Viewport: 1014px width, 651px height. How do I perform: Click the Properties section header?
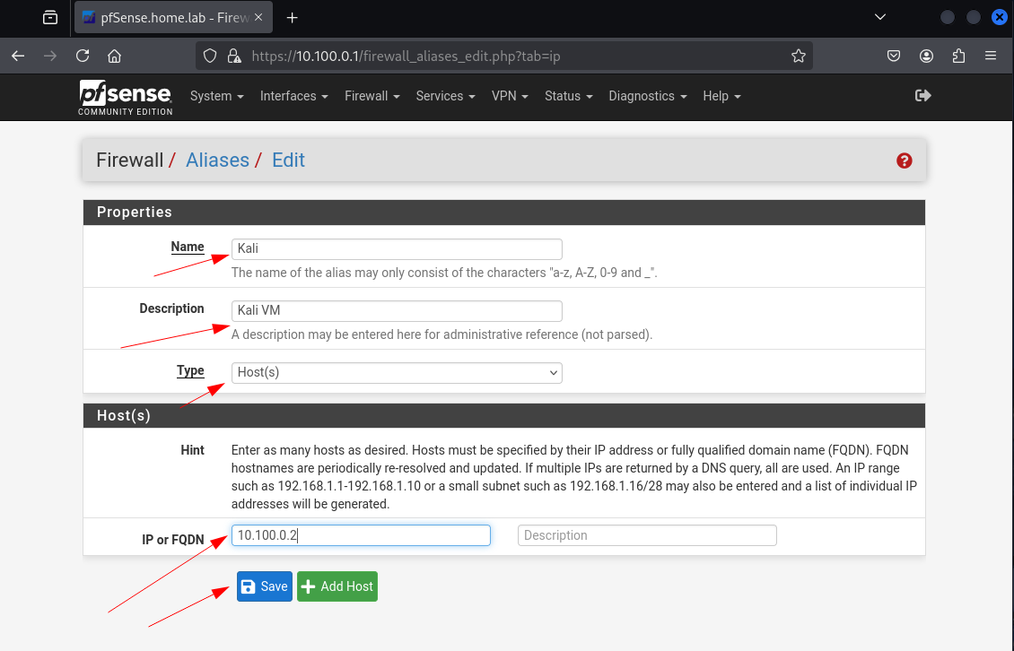point(503,212)
